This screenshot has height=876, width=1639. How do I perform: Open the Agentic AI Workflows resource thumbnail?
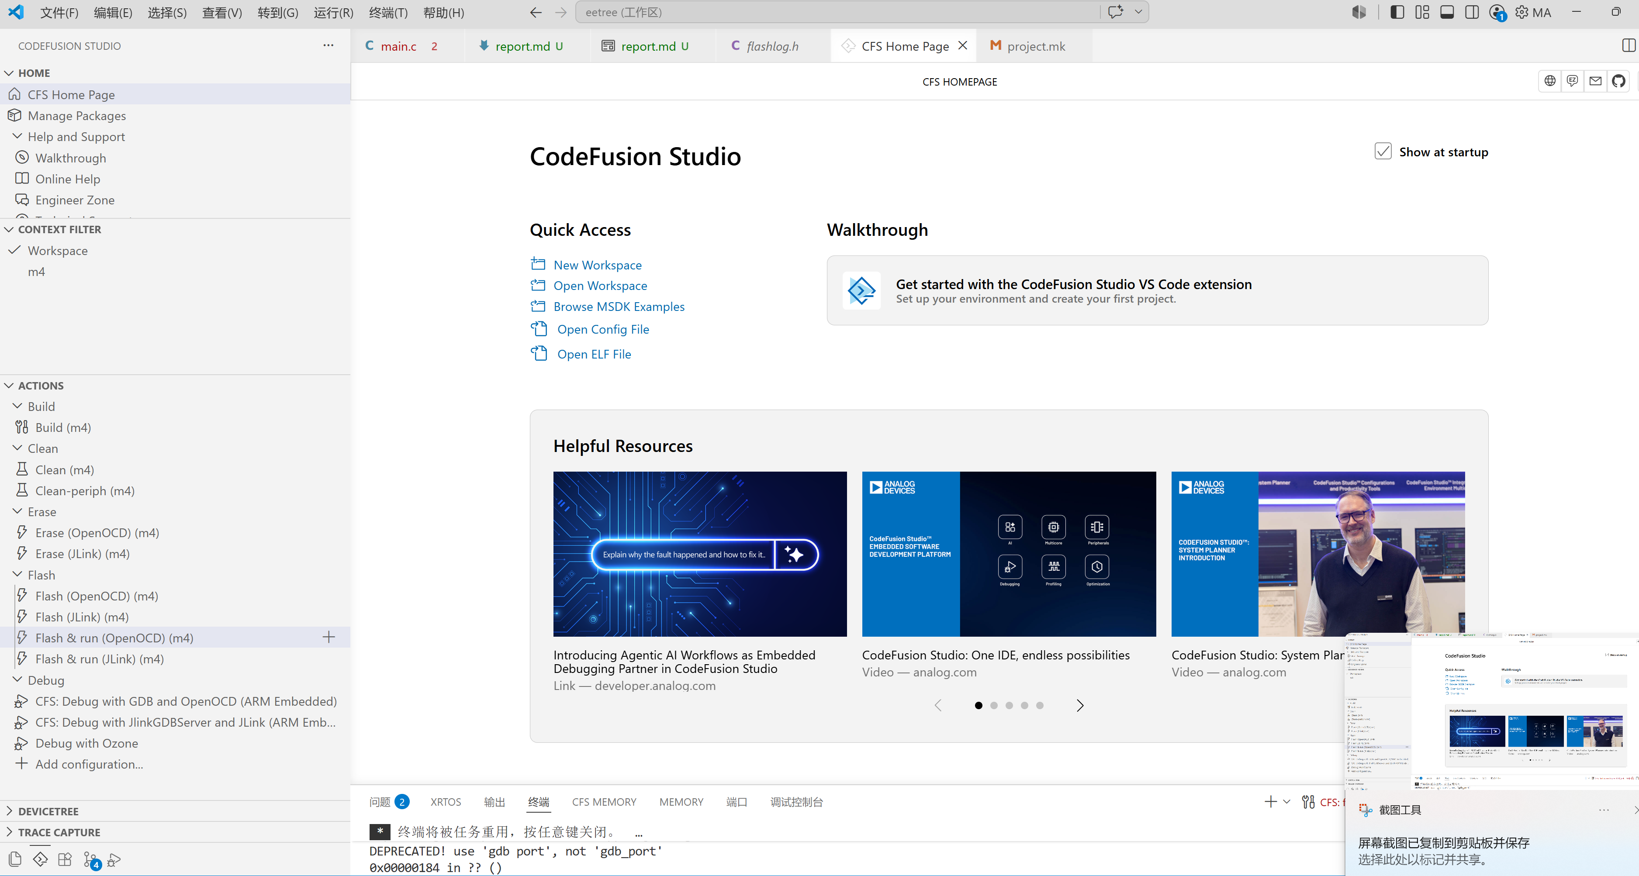tap(700, 553)
